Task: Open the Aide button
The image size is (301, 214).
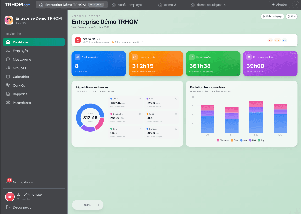Action: coord(291,16)
